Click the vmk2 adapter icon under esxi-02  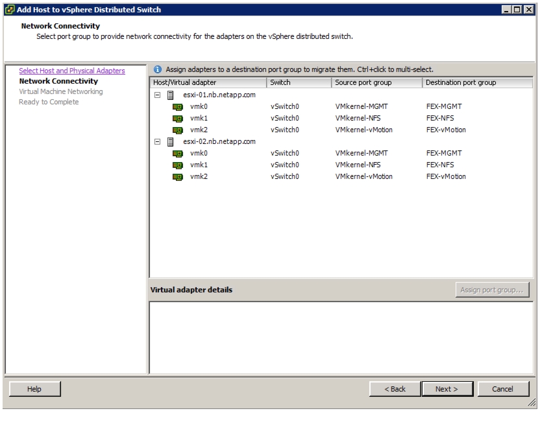click(178, 177)
